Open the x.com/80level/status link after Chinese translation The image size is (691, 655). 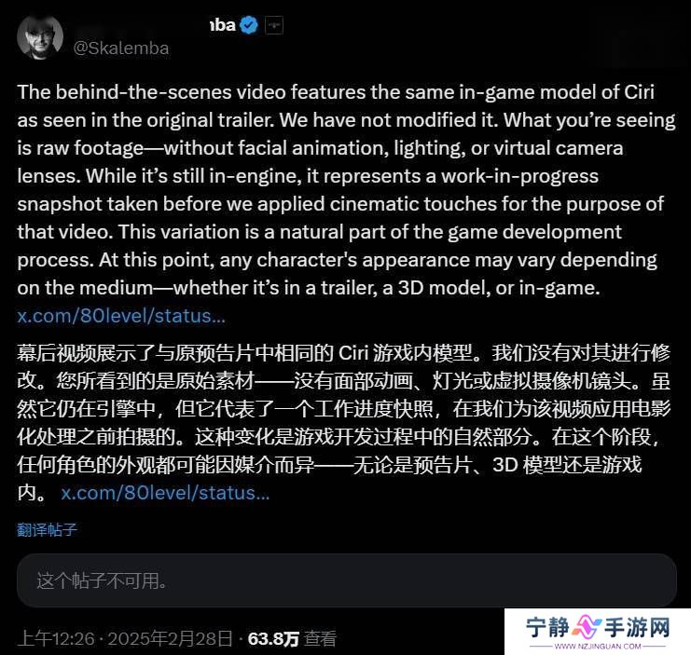(x=165, y=493)
